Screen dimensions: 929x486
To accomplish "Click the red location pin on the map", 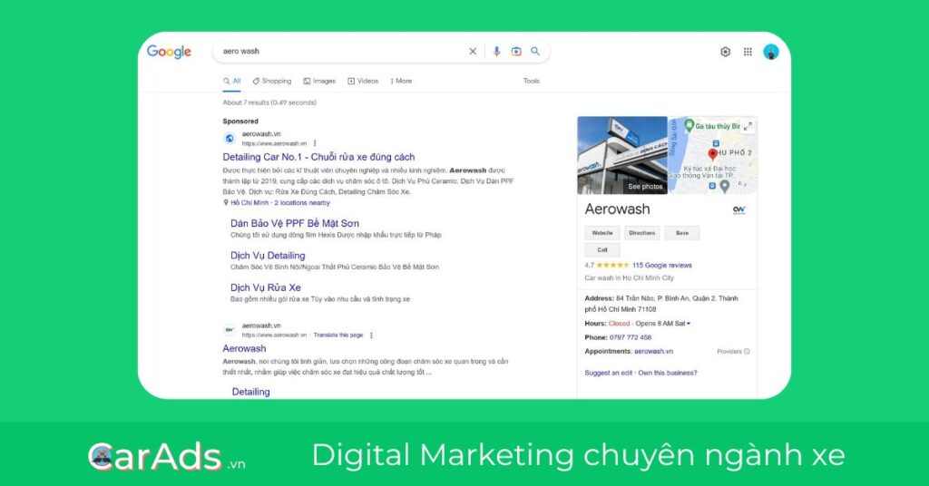I will click(713, 154).
